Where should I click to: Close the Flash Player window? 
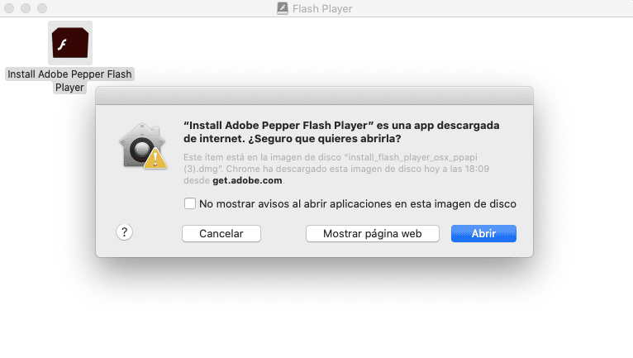9,8
